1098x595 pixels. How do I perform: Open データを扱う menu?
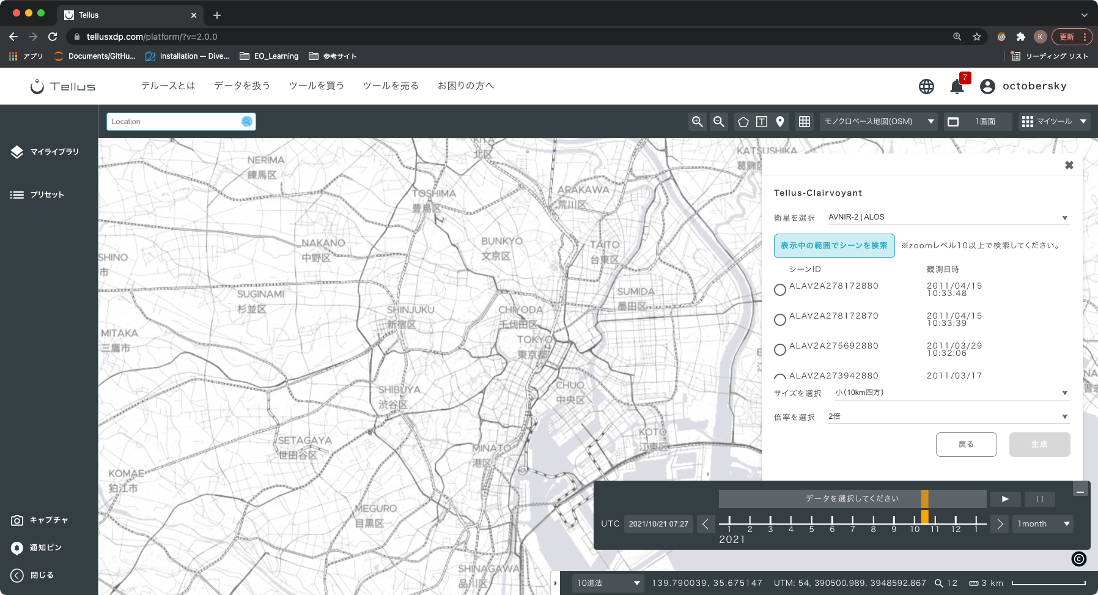click(242, 86)
